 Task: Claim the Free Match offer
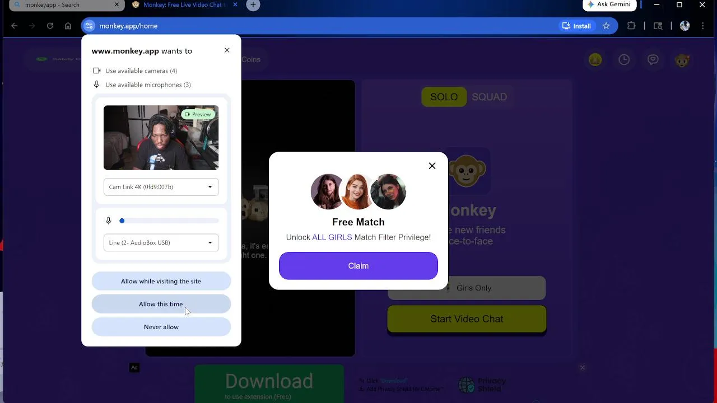point(358,266)
